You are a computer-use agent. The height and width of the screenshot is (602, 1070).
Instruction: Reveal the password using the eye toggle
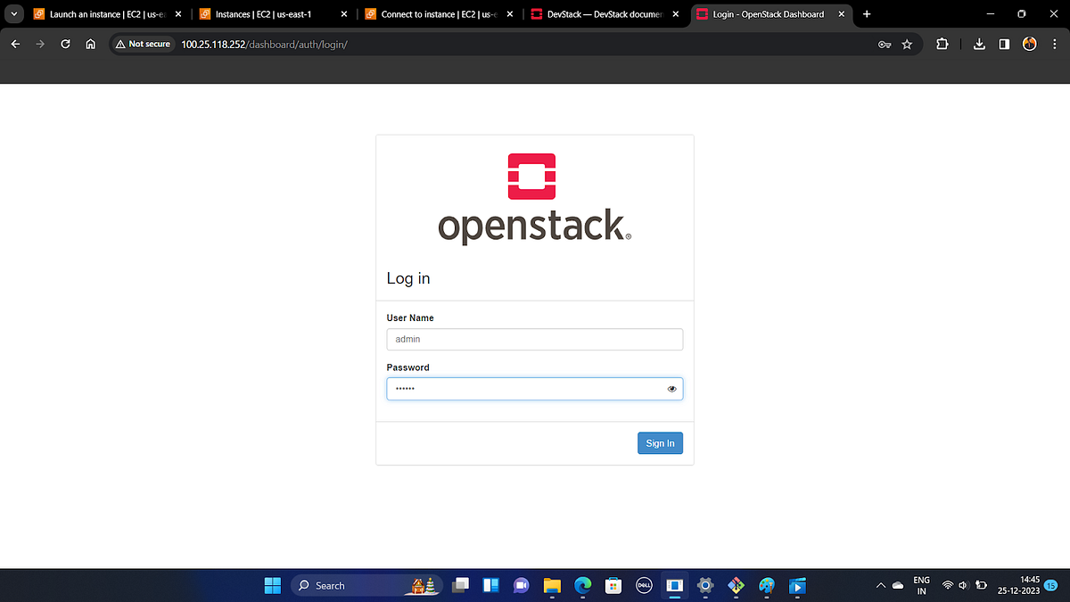(x=671, y=388)
